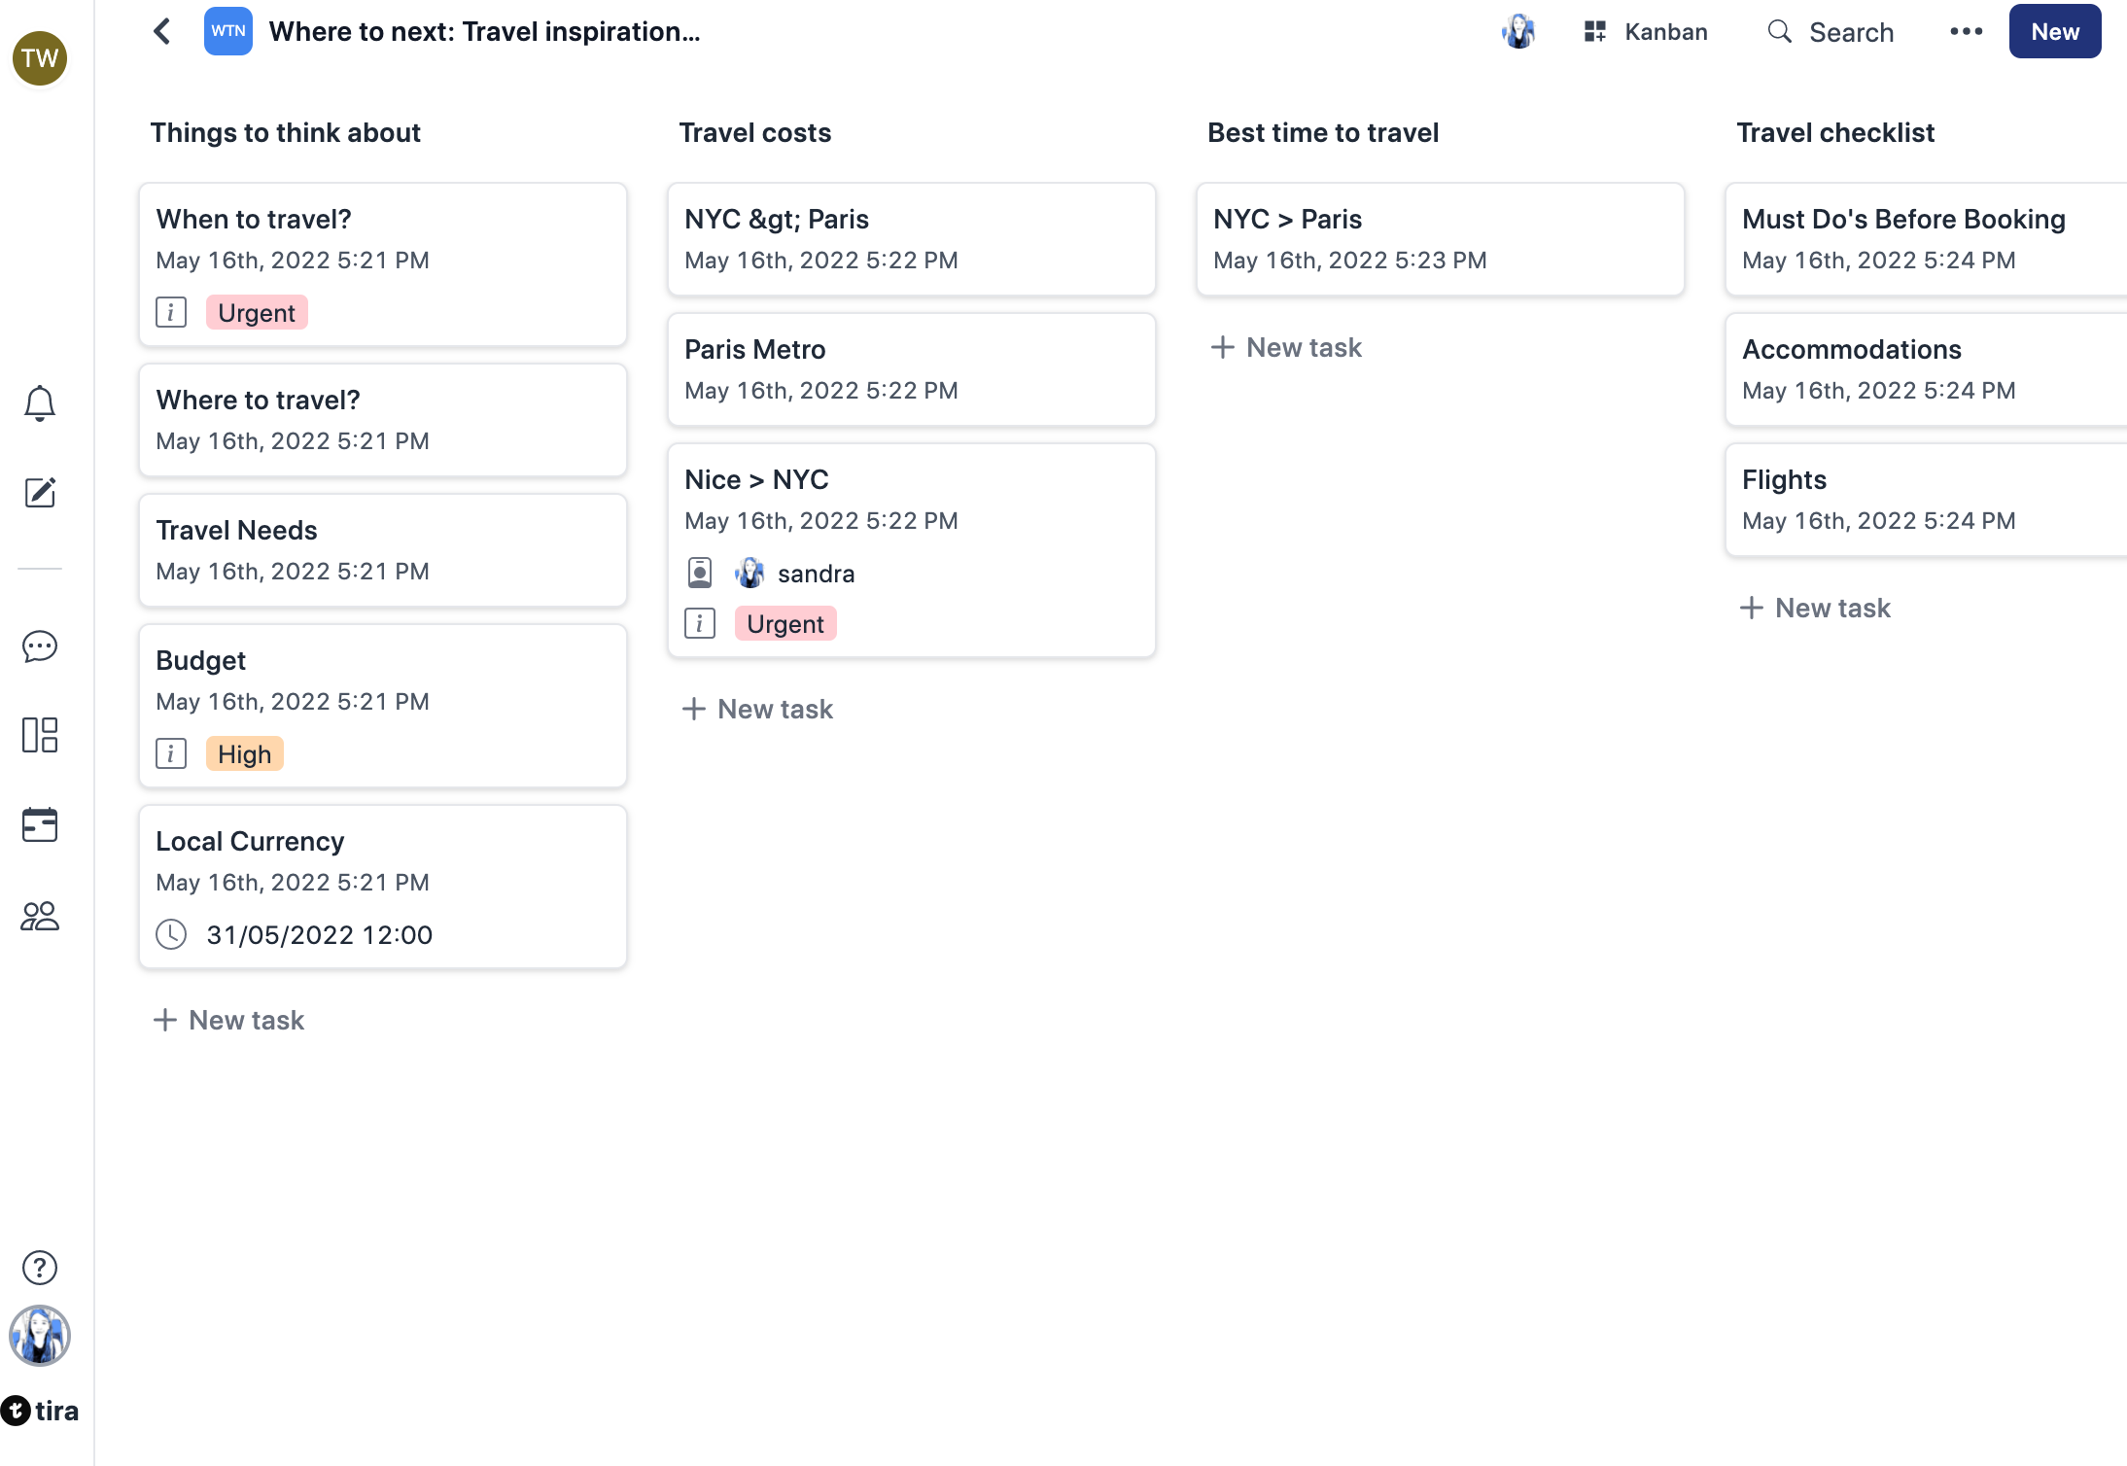Click the TW workspace avatar

click(x=40, y=58)
